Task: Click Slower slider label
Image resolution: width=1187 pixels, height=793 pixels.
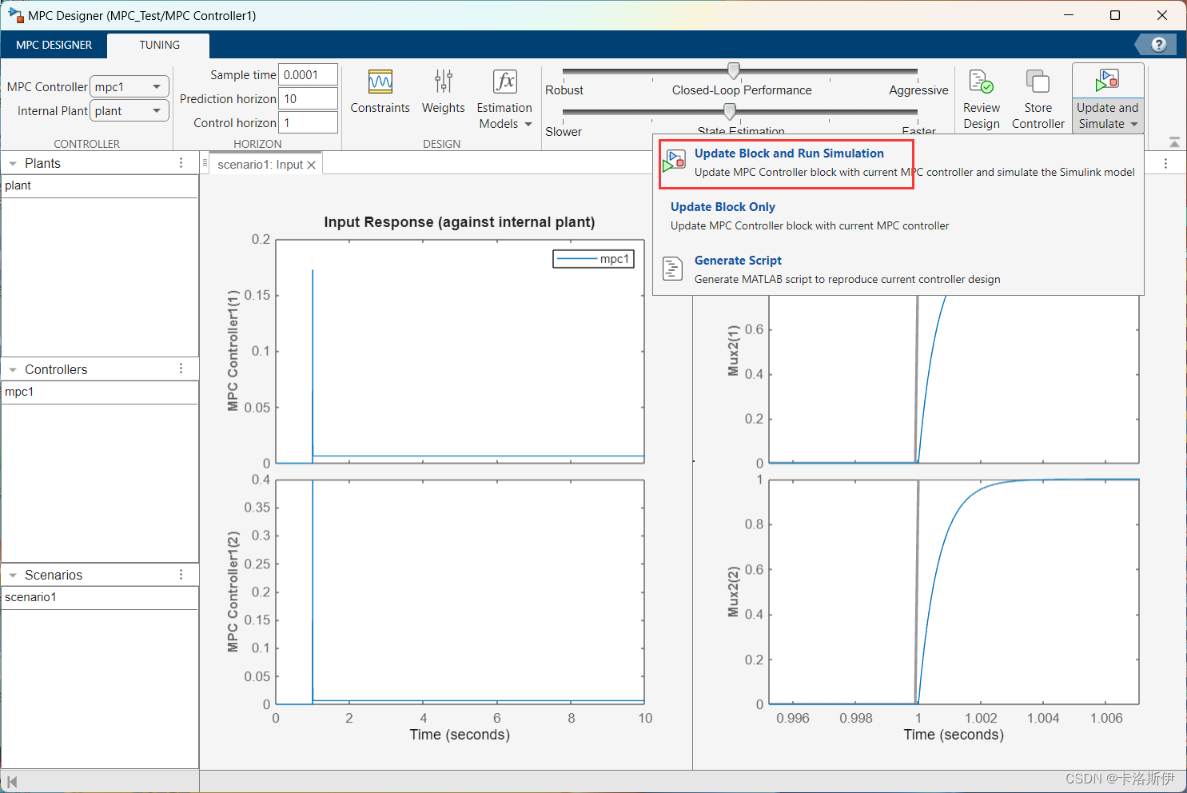Action: click(564, 132)
